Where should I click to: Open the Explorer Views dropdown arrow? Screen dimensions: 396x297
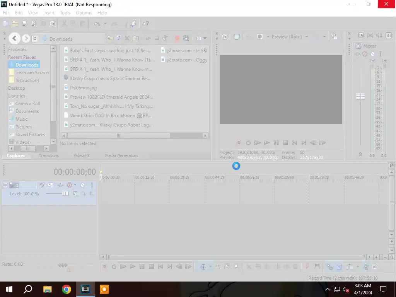[205, 38]
